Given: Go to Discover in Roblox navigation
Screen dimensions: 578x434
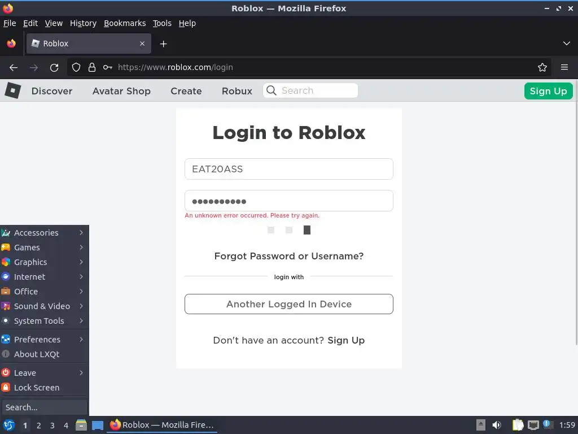Looking at the screenshot, I should click(52, 91).
